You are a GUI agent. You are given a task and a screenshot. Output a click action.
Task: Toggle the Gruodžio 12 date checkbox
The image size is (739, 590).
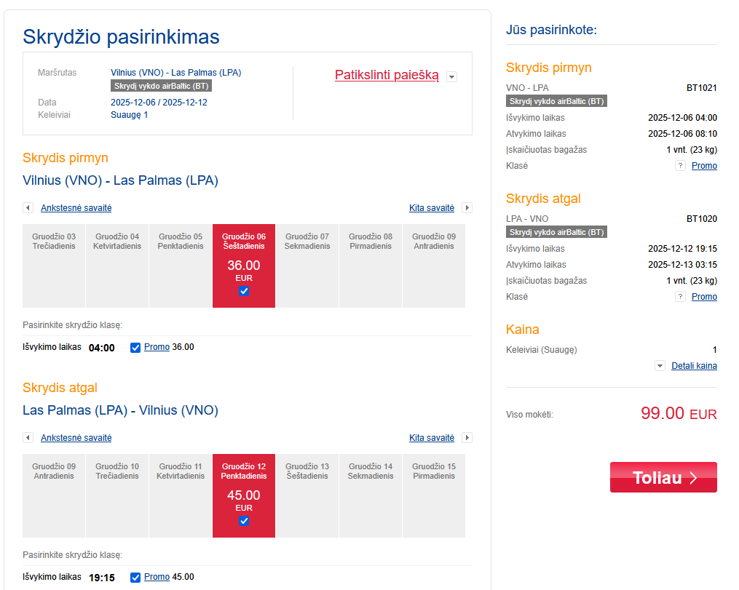click(x=244, y=521)
